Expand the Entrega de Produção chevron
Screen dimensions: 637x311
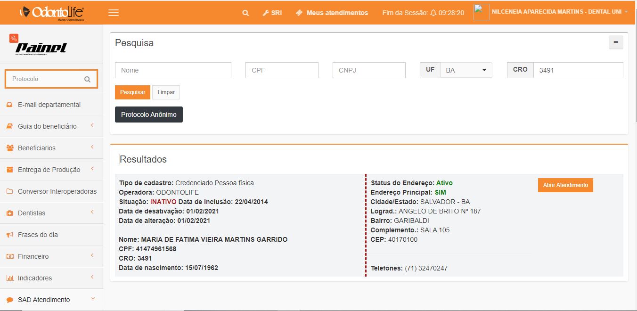[x=92, y=169]
